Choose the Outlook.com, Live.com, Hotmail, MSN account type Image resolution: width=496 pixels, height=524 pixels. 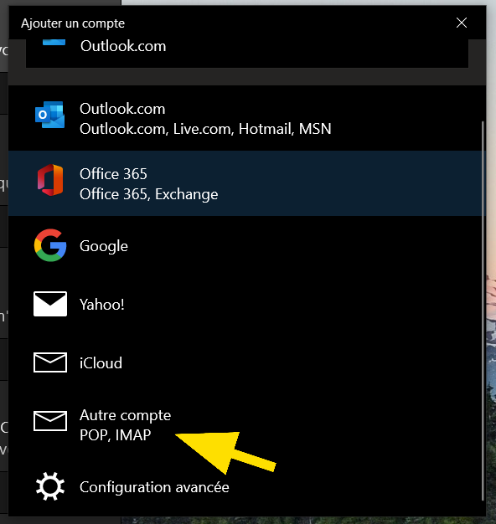point(247,118)
